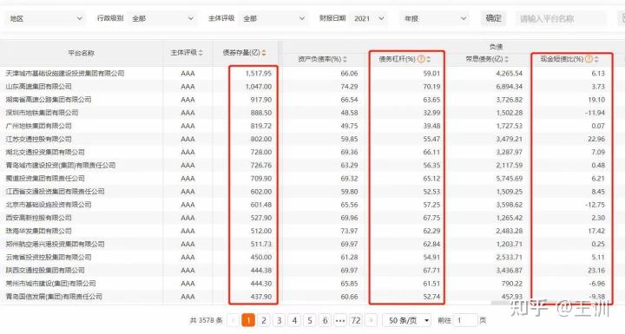Click cash ratio value 22.96
The width and height of the screenshot is (625, 334).
(x=596, y=139)
